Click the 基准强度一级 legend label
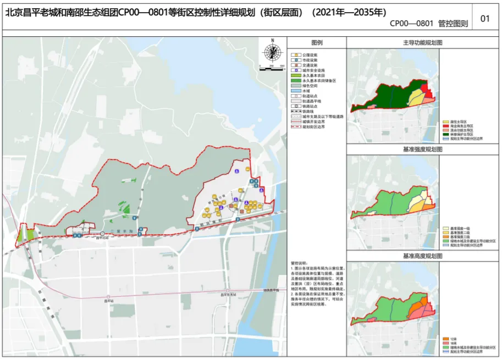This screenshot has width=502, height=359. click(460, 229)
